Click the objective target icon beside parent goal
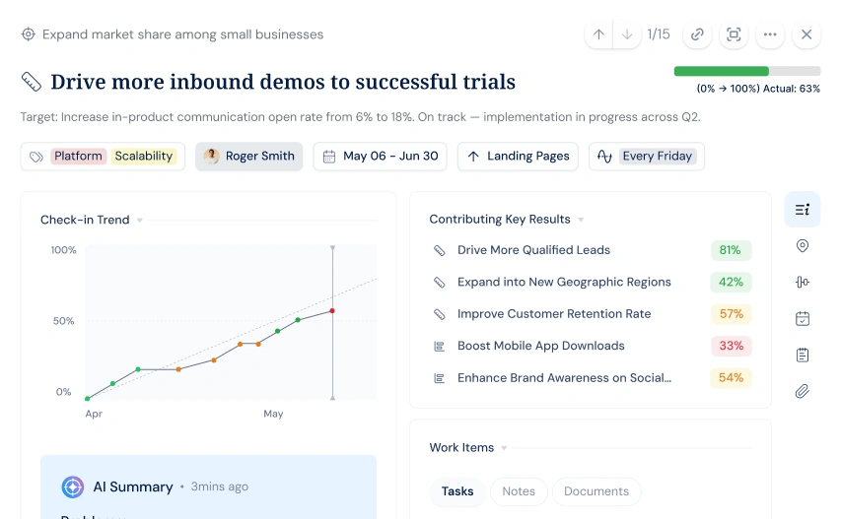This screenshot has width=841, height=519. pos(28,34)
